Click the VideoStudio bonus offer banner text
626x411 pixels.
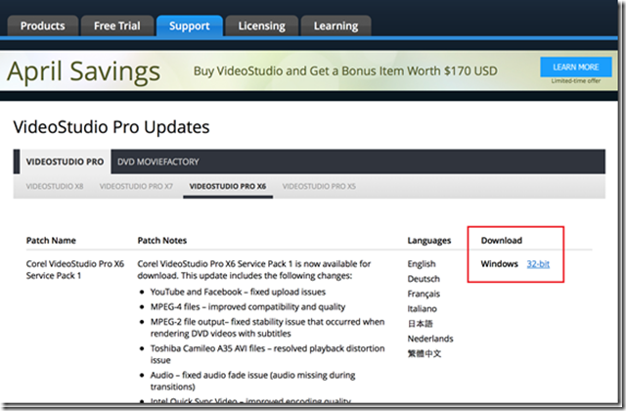(x=345, y=71)
